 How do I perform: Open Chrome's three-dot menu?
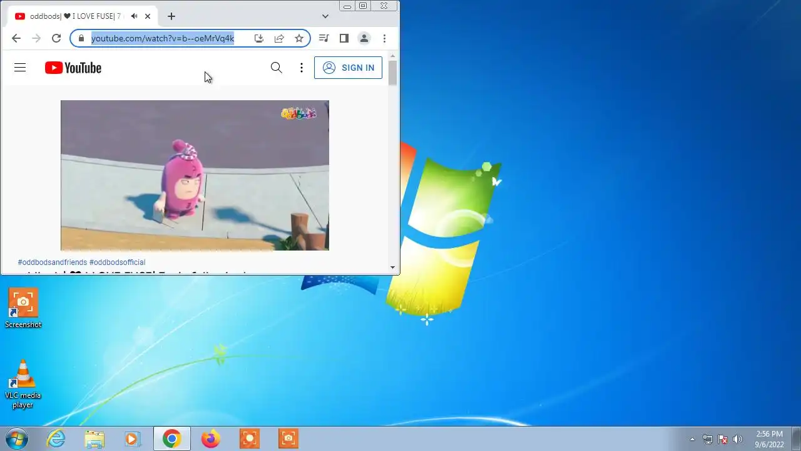pyautogui.click(x=384, y=38)
